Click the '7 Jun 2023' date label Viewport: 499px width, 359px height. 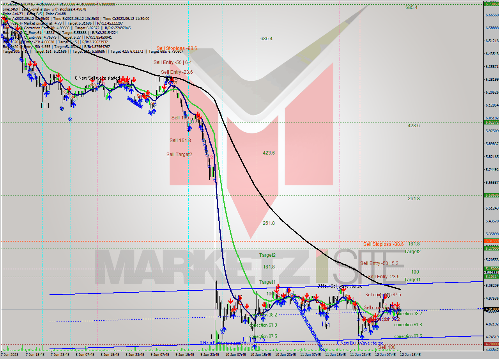pos(10,355)
